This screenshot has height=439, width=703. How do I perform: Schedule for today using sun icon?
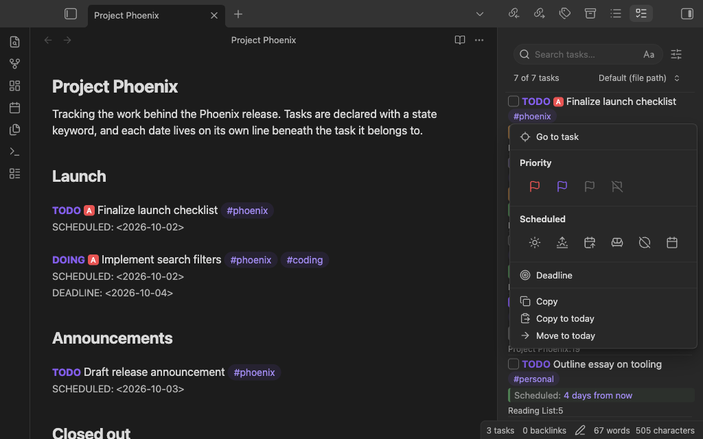(534, 243)
